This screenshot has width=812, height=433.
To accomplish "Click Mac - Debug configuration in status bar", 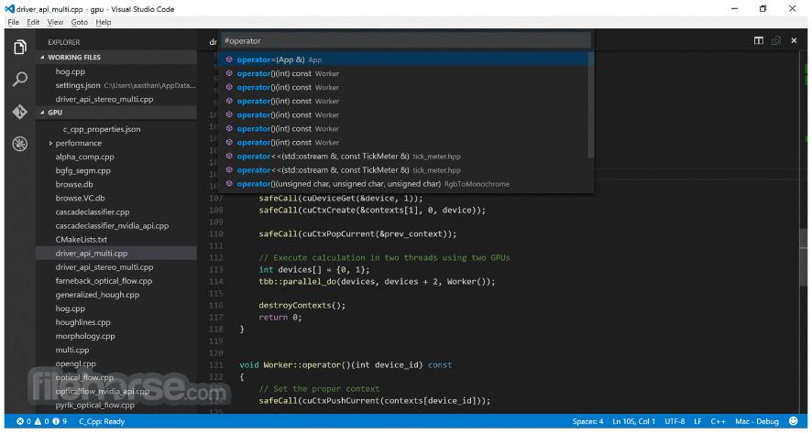I will point(757,421).
